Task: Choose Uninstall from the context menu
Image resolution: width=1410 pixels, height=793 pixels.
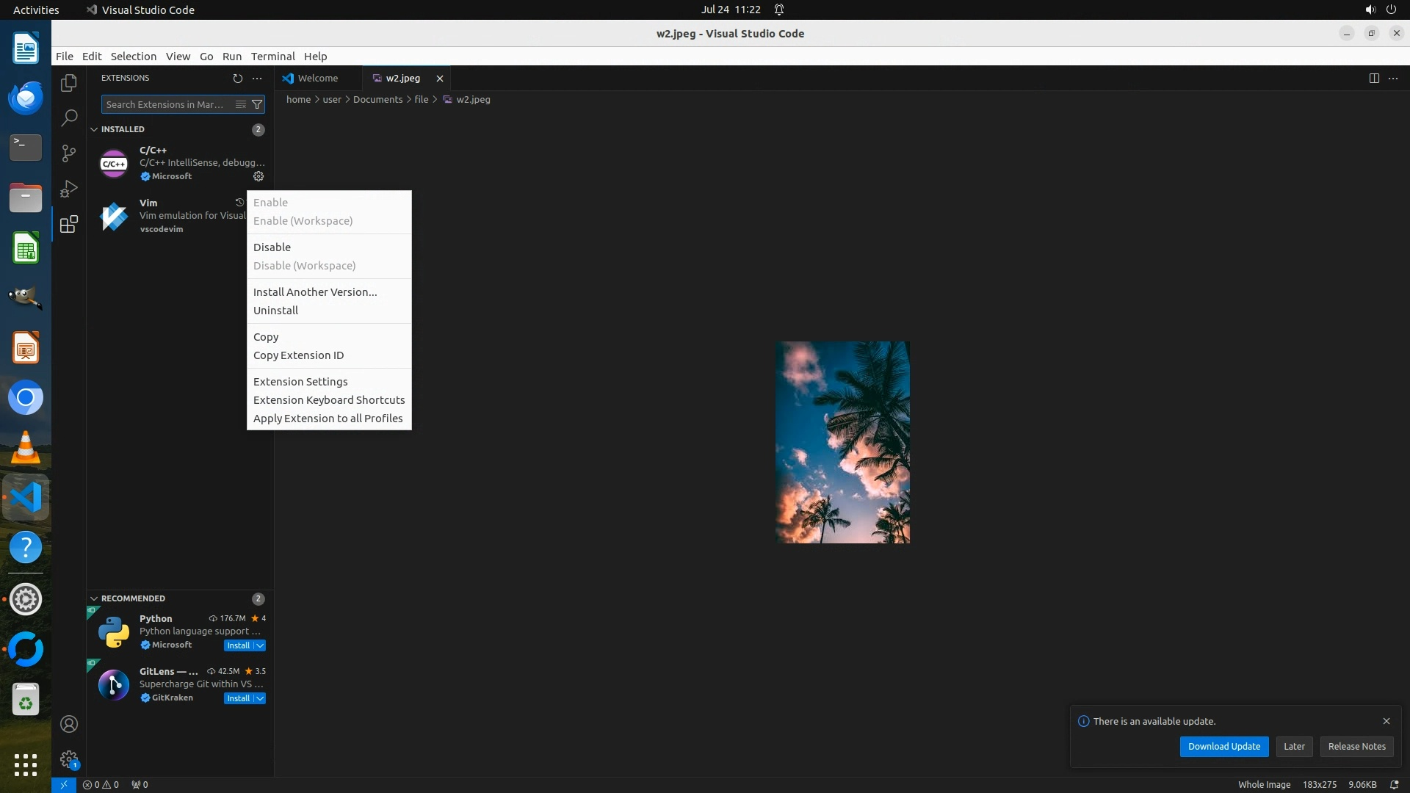Action: pos(275,311)
